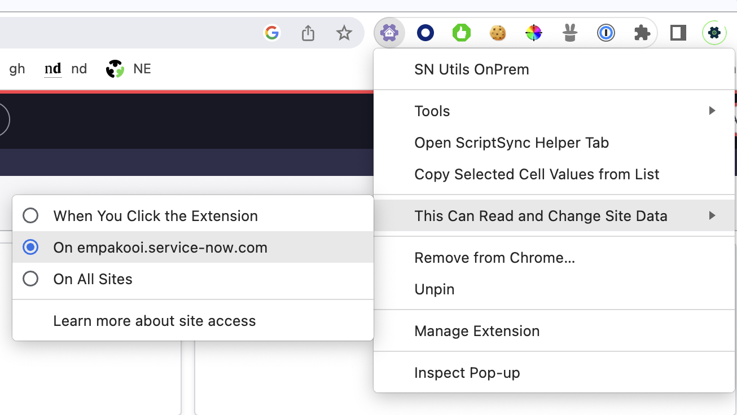Click the color wheel picker extension icon

(x=534, y=33)
